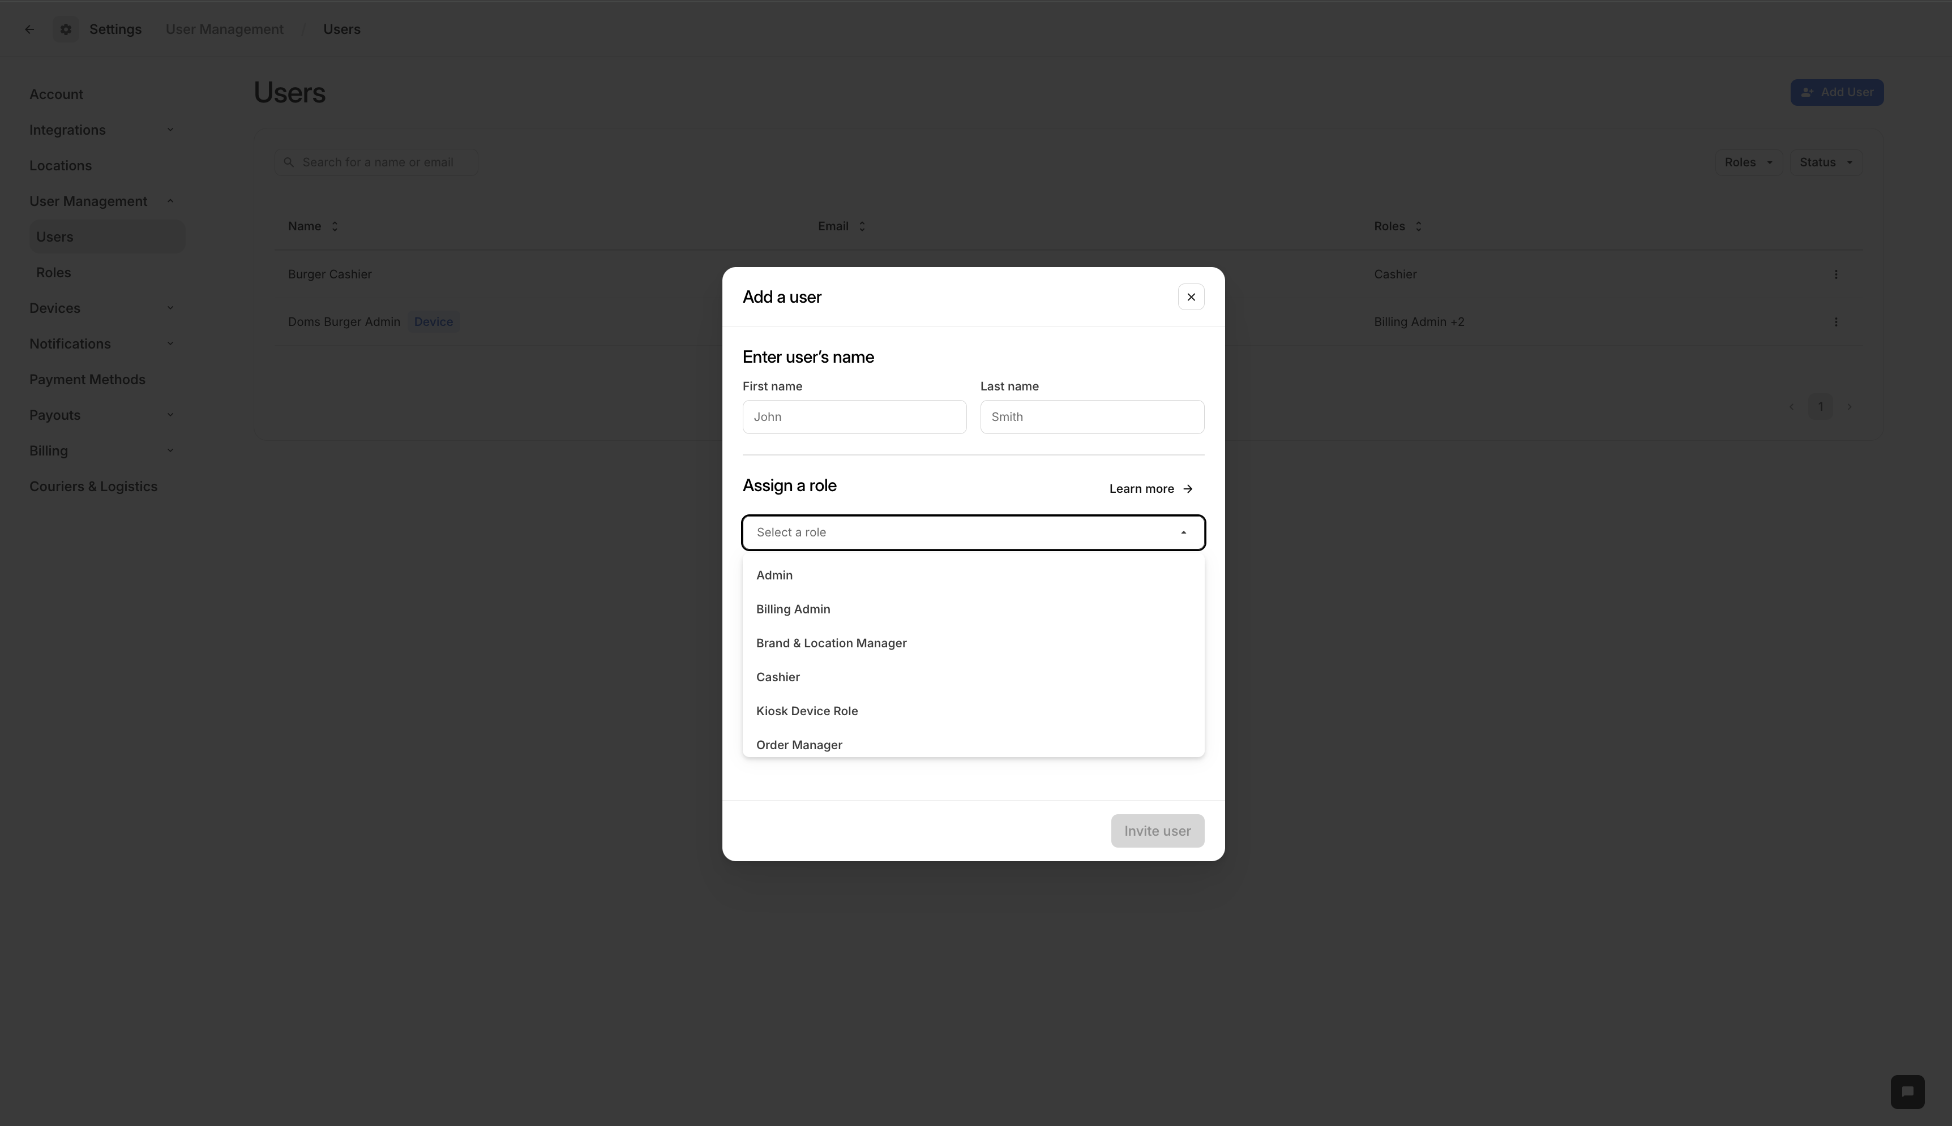Click User Management breadcrumb
This screenshot has height=1126, width=1952.
pyautogui.click(x=224, y=29)
